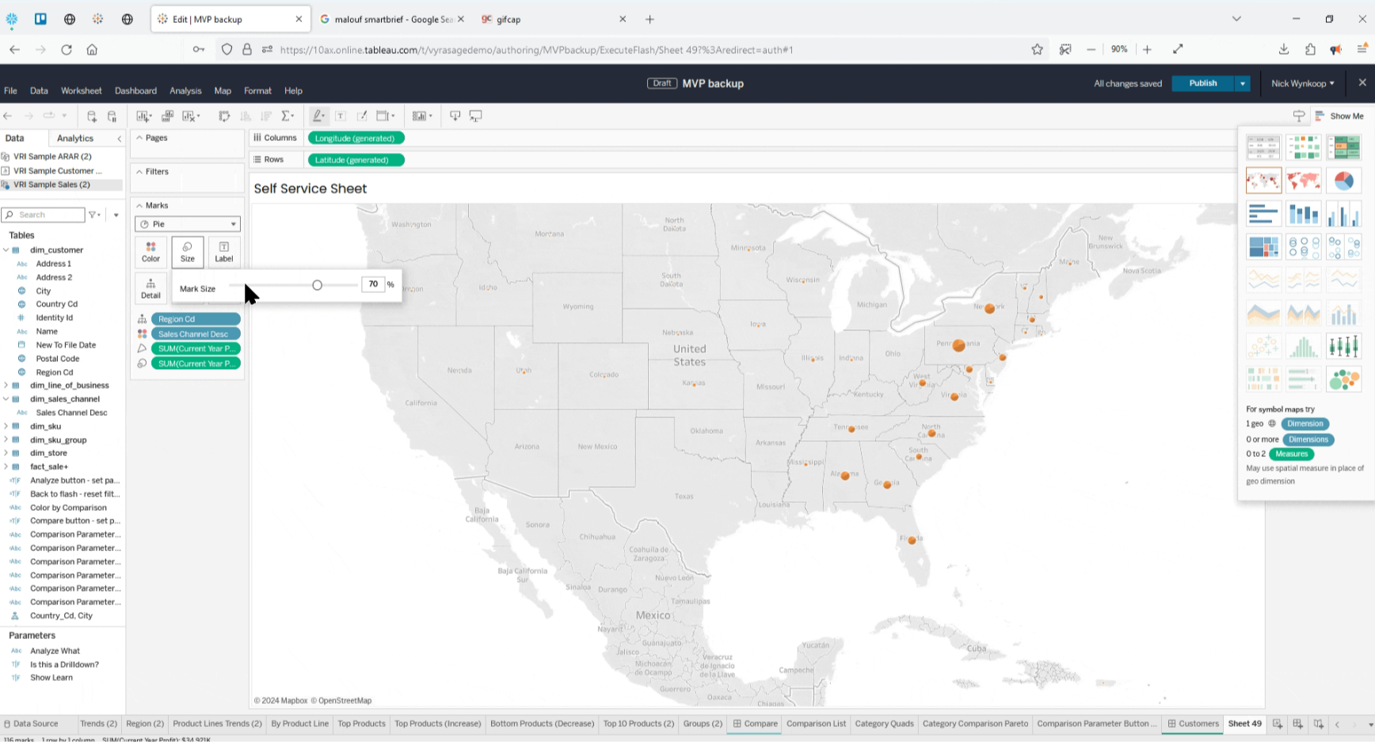Select the pie chart type in Show Me
This screenshot has width=1375, height=742.
pyautogui.click(x=1344, y=181)
